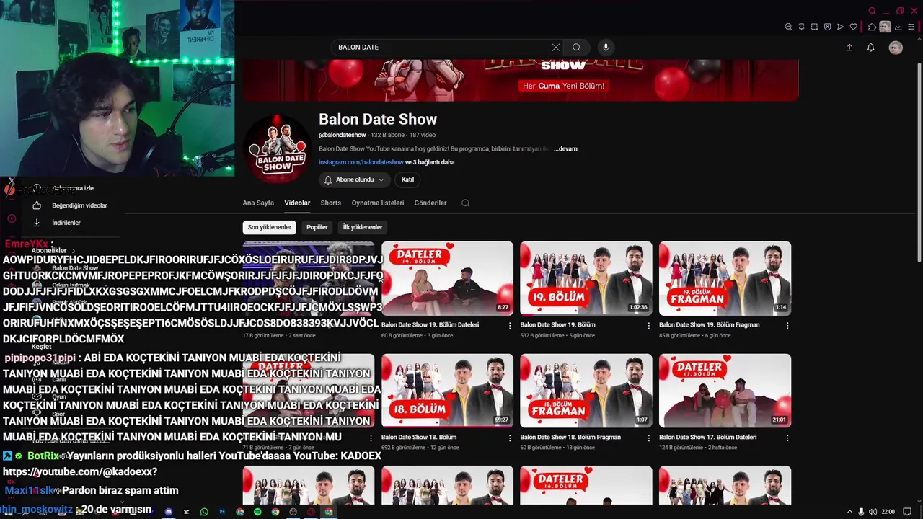
Task: Open video title Balon Date Show 17. Bölüm Dateleri
Action: point(707,438)
